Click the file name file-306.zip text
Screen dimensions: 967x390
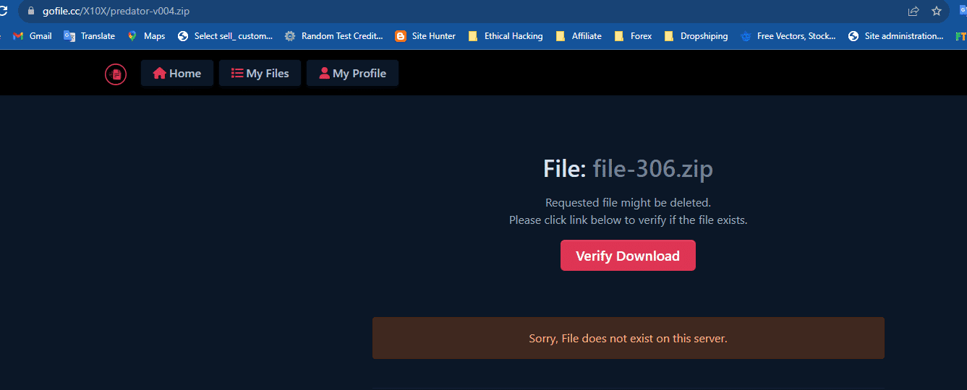[653, 169]
